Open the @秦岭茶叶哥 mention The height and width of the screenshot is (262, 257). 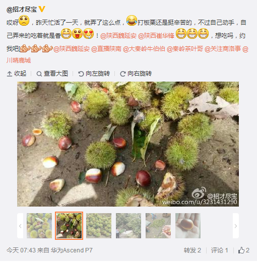185,49
